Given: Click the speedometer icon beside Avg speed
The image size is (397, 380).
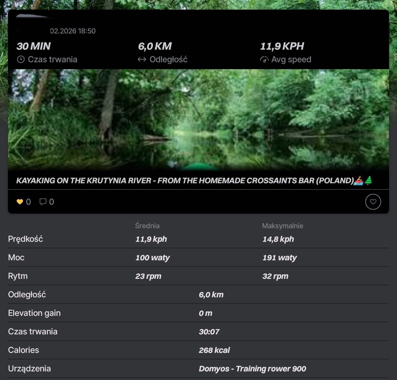Looking at the screenshot, I should [x=264, y=60].
